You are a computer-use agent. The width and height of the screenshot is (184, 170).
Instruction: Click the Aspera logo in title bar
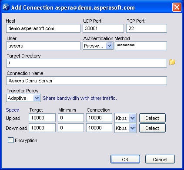pyautogui.click(x=6, y=7)
